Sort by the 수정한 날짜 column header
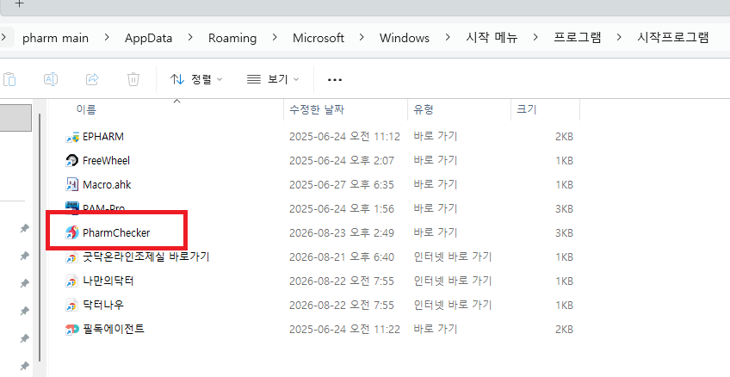The image size is (730, 377). tap(317, 110)
